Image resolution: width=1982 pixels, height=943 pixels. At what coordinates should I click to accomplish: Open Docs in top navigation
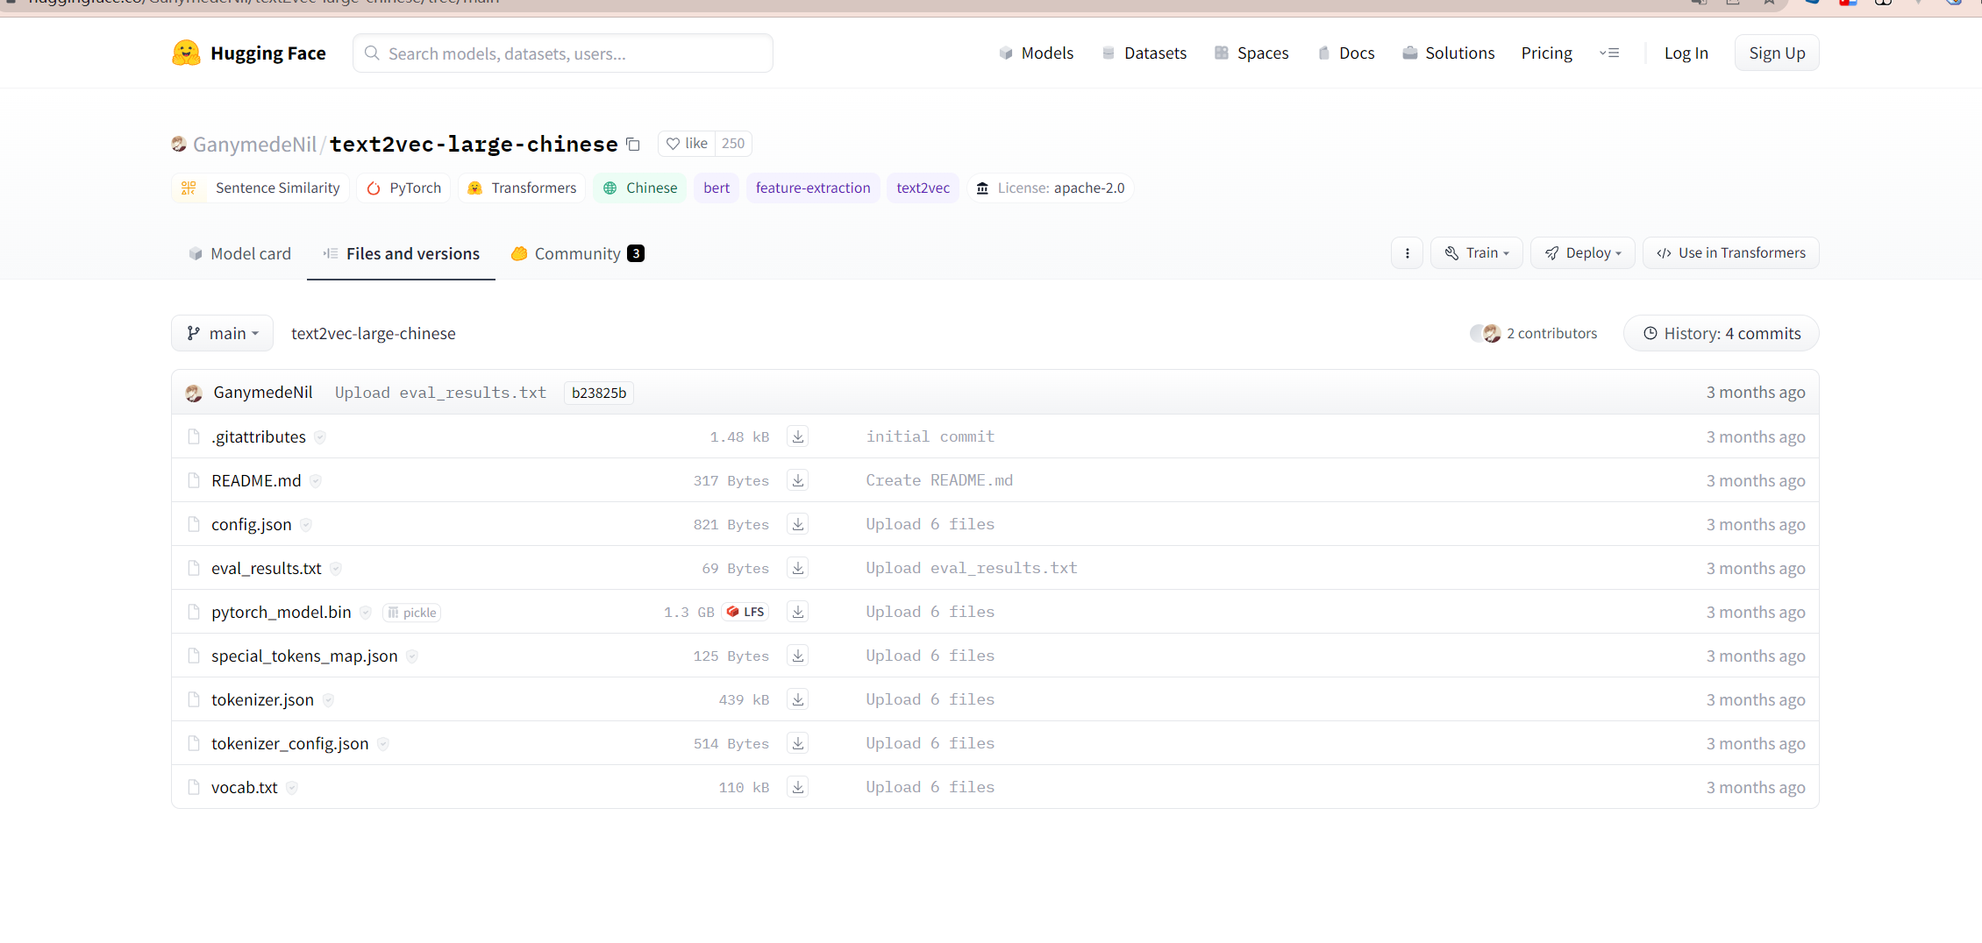(1346, 53)
